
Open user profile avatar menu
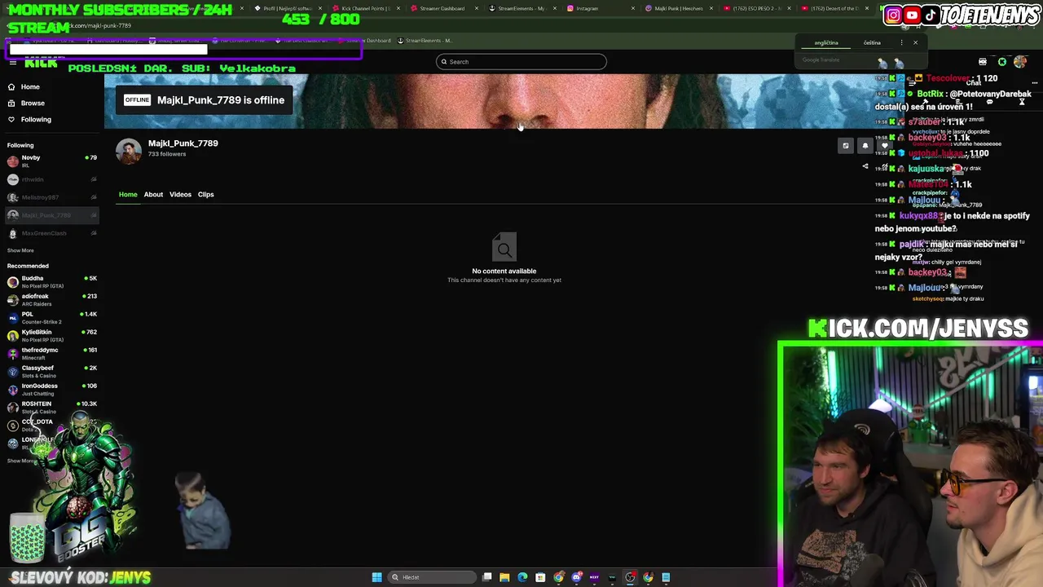click(x=1020, y=62)
